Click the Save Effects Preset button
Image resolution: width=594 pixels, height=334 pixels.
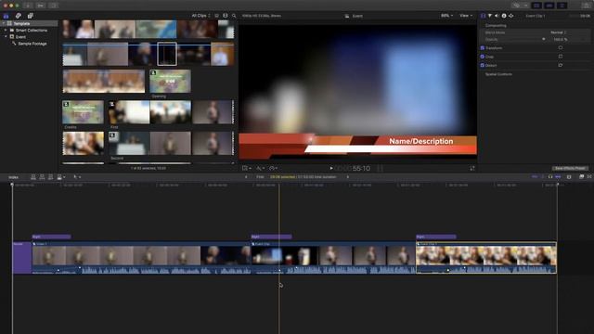pos(570,168)
